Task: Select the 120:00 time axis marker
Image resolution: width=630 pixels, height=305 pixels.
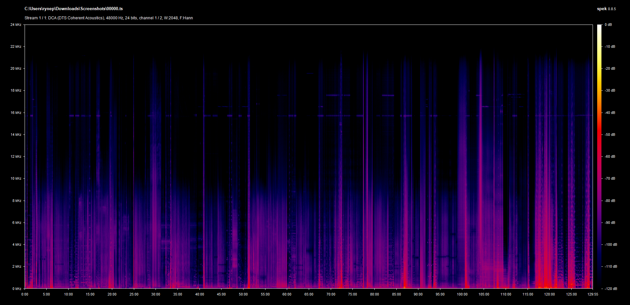Action: 550,294
